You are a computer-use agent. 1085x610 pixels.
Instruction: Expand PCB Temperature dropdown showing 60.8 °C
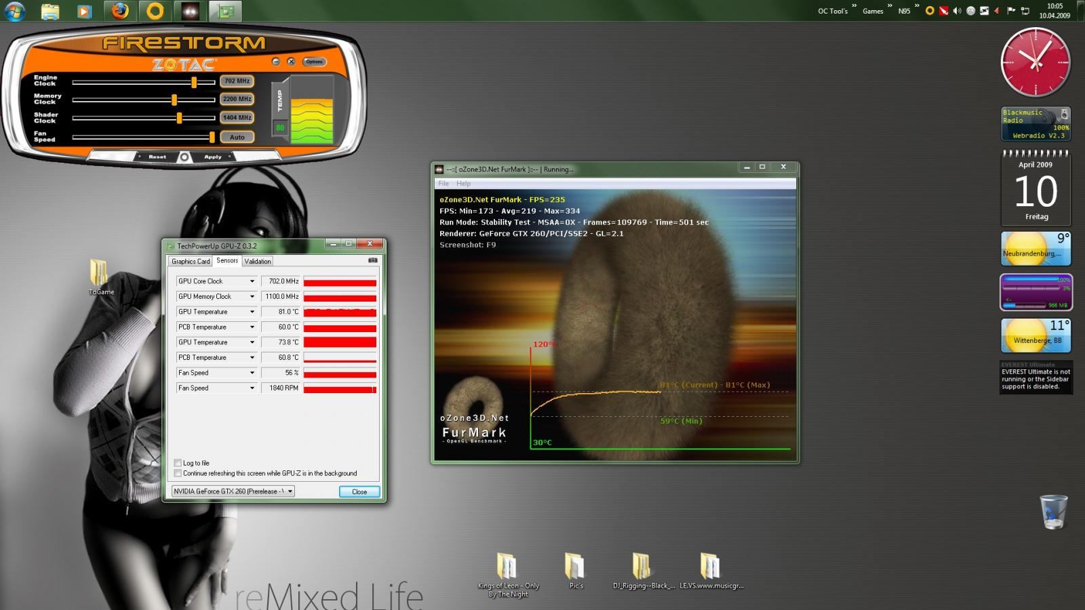pos(252,357)
